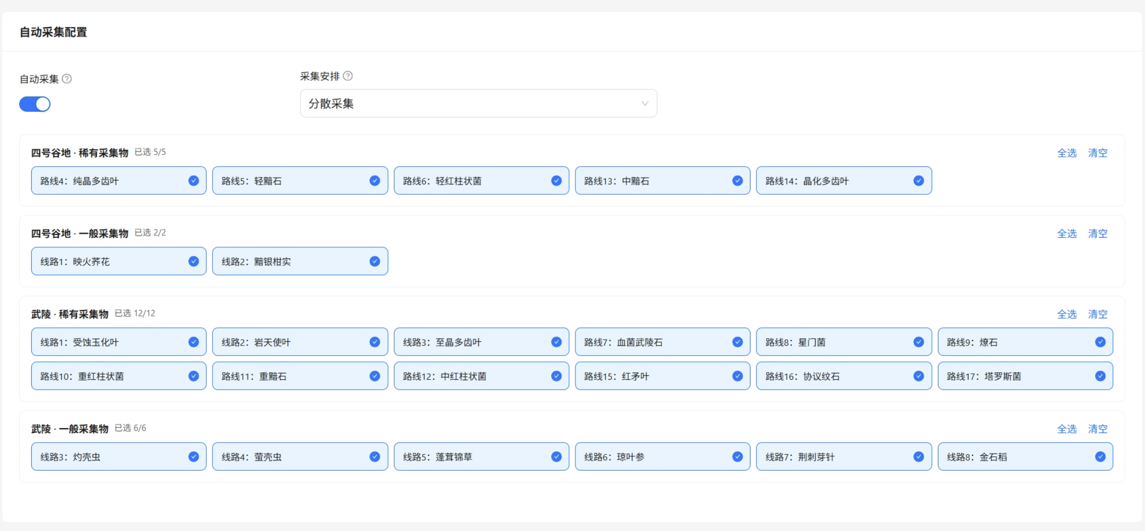1145x531 pixels.
Task: Uncheck 线路8：金石稻
Action: pyautogui.click(x=1025, y=456)
